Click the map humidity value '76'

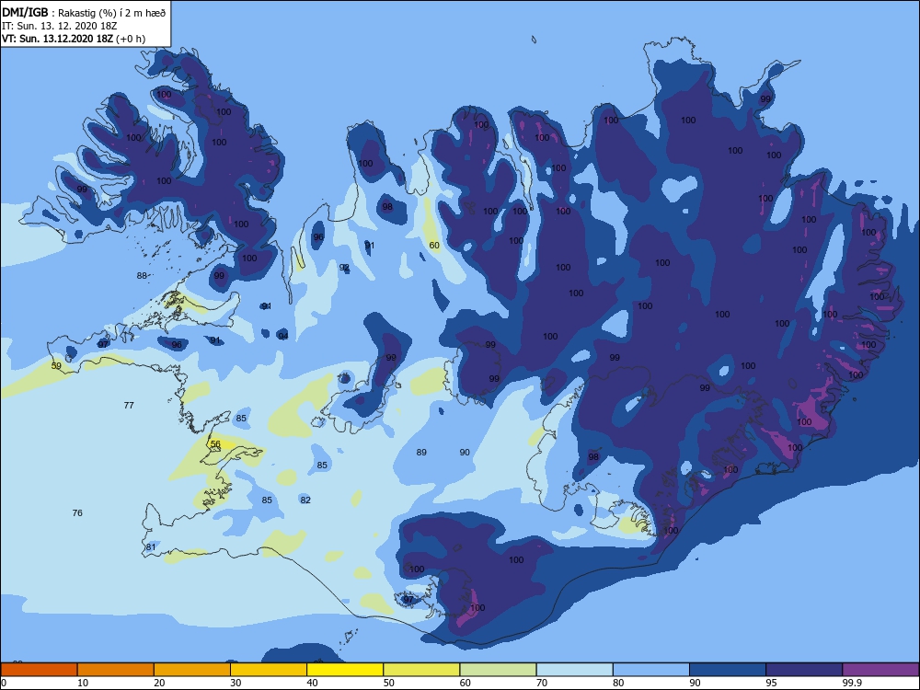(77, 512)
